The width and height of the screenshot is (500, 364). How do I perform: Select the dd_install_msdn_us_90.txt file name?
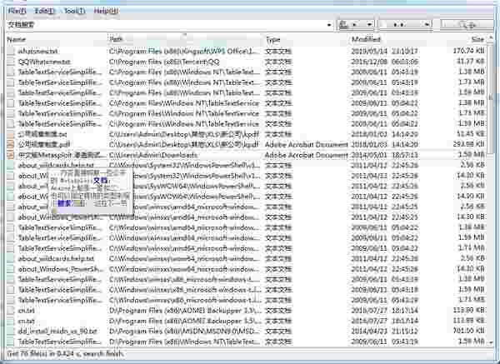pos(57,332)
